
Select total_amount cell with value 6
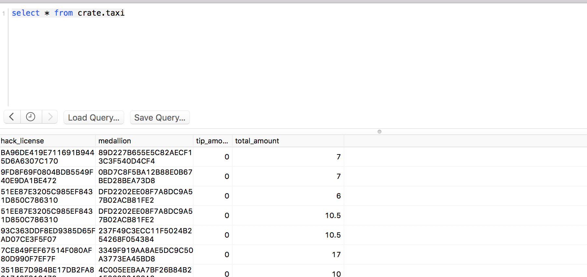(288, 196)
